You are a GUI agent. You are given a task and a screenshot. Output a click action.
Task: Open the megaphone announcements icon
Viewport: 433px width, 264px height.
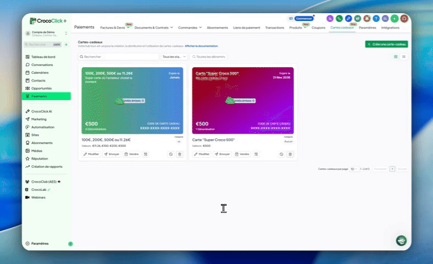point(358,18)
